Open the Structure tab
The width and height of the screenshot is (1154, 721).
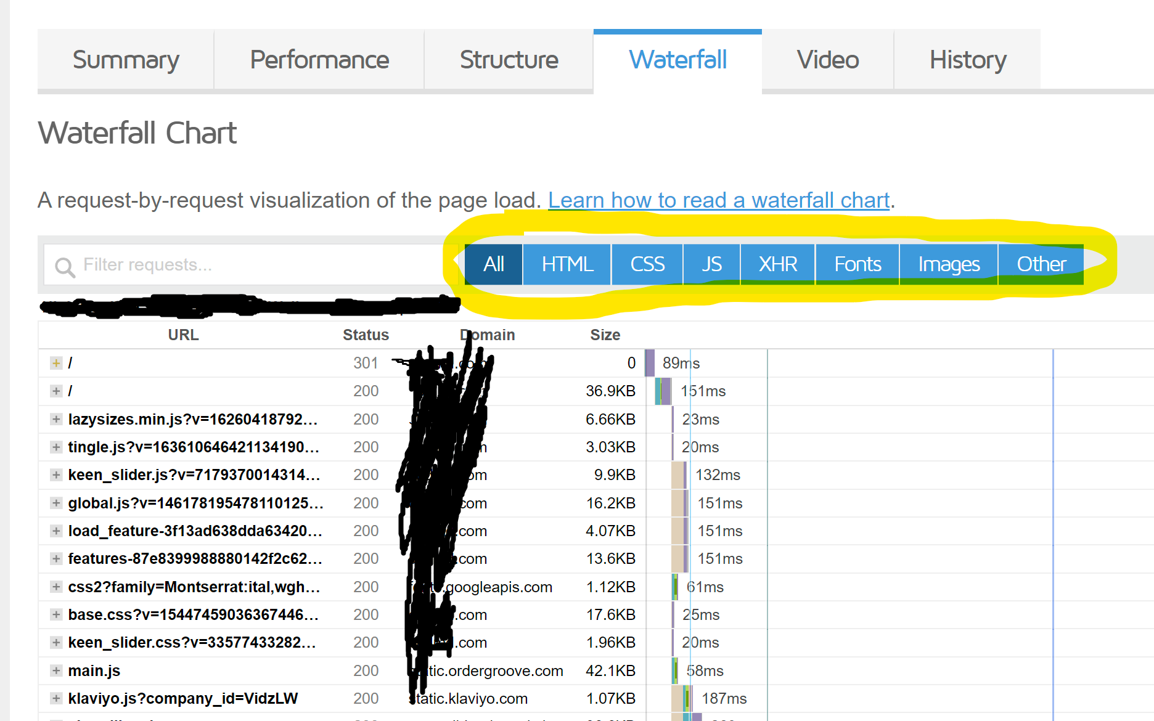(509, 60)
